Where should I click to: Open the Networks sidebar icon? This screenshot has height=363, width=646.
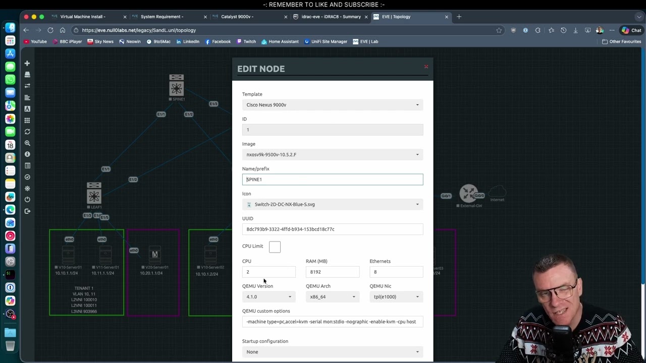click(27, 86)
